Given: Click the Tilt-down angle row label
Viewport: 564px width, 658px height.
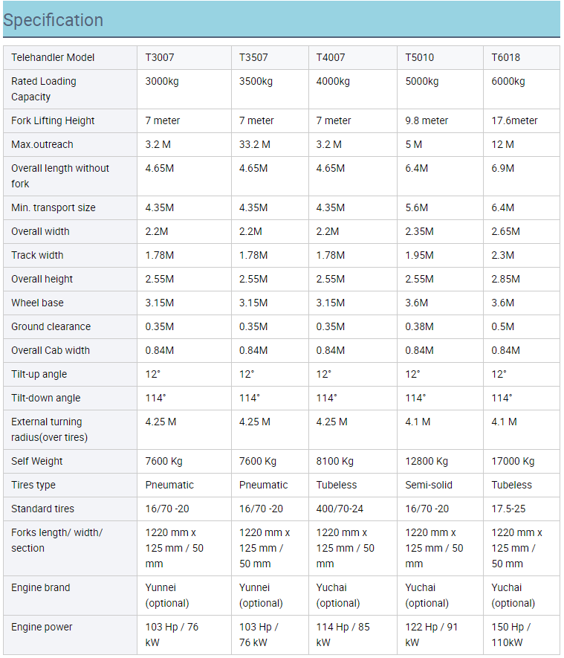Looking at the screenshot, I should click(46, 398).
